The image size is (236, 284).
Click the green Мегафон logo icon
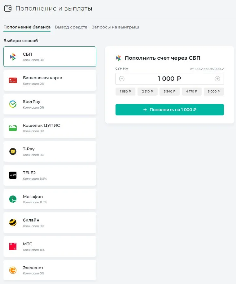pyautogui.click(x=13, y=199)
